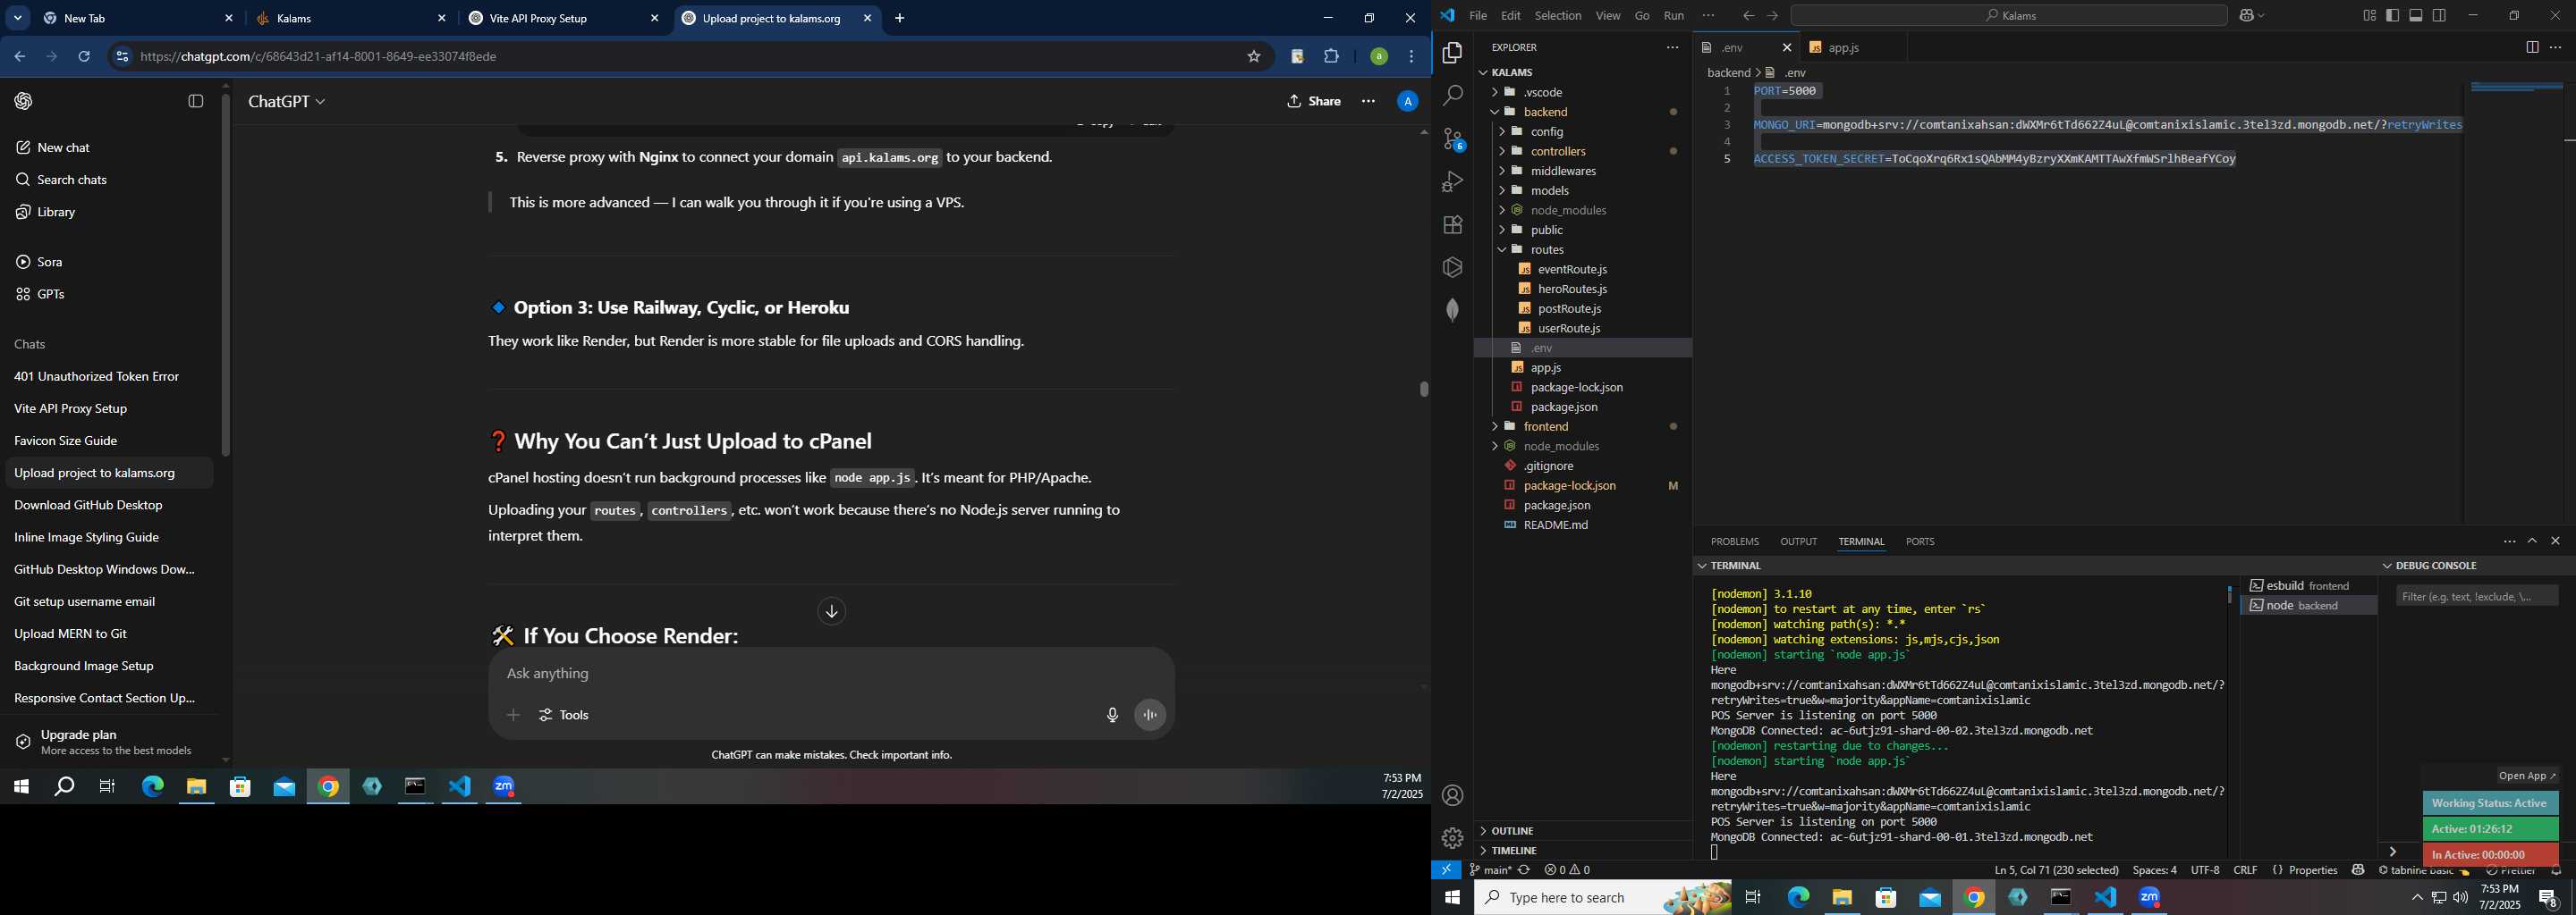2576x915 pixels.
Task: Open ChatGPT model selector dropdown
Action: 287,102
